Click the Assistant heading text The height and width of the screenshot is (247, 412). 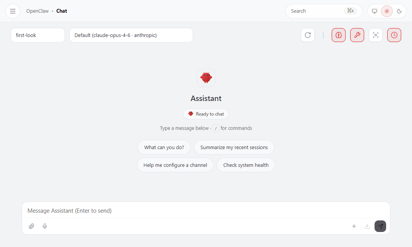(x=206, y=98)
